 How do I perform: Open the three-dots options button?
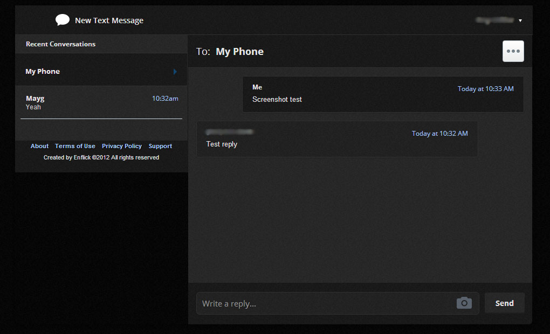click(513, 51)
